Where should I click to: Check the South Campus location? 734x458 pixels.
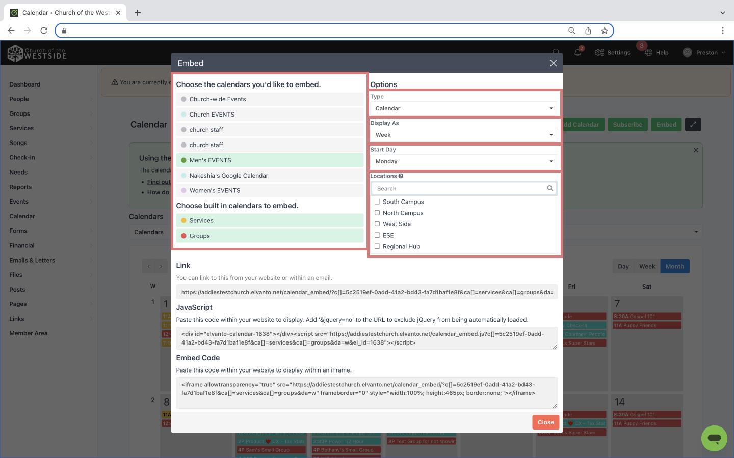377,202
